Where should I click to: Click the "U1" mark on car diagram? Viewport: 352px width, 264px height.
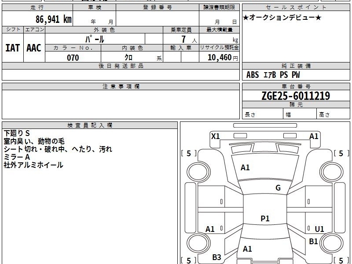[x=319, y=229]
